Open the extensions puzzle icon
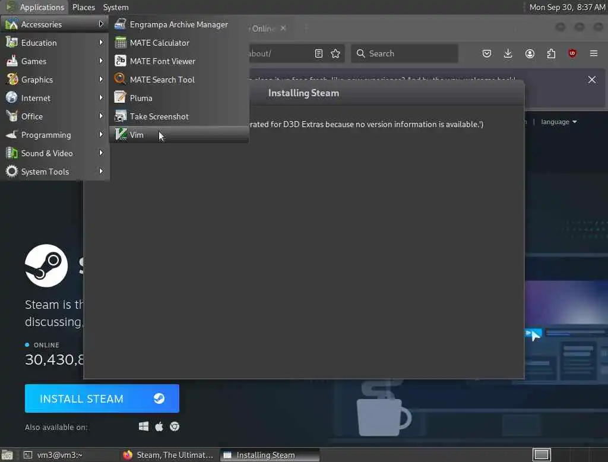The image size is (608, 462). click(x=551, y=53)
